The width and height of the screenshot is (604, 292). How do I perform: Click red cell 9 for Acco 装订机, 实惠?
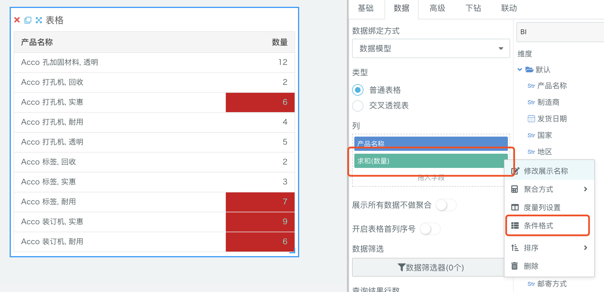[x=260, y=222]
